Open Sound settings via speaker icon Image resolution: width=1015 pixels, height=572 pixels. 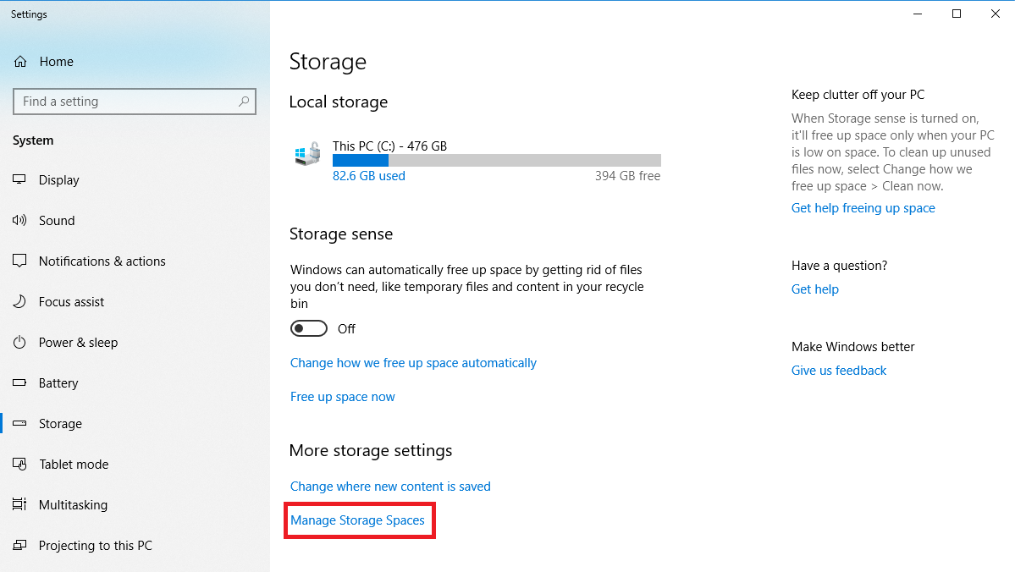pos(19,220)
